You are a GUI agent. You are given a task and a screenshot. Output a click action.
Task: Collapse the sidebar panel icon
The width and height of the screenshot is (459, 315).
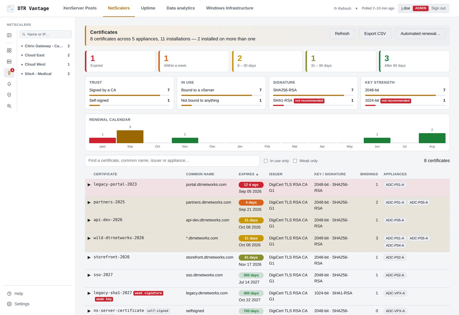(x=9, y=35)
